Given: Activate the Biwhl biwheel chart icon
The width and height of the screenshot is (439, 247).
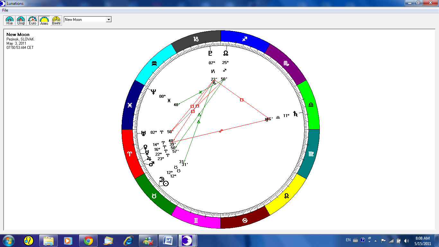Looking at the screenshot, I should click(56, 21).
